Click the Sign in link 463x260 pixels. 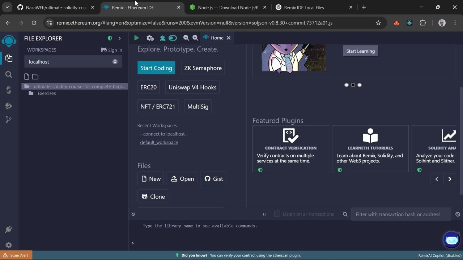click(x=111, y=50)
